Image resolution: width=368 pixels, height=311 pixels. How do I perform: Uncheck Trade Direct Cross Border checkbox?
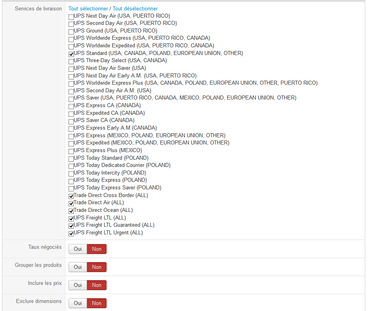71,196
